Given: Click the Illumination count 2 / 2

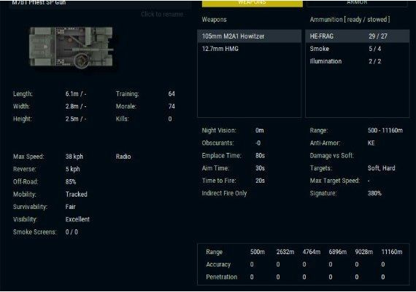Looking at the screenshot, I should coord(375,61).
